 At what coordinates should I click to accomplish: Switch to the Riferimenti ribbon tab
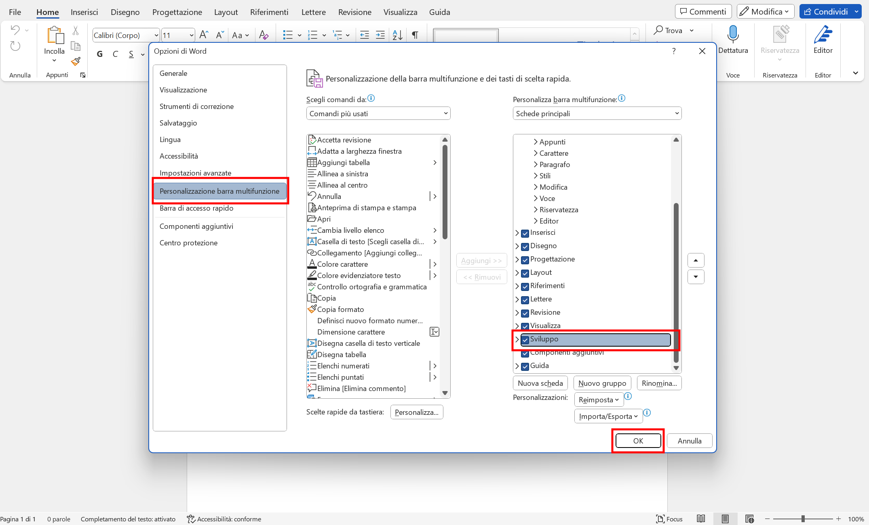click(269, 12)
